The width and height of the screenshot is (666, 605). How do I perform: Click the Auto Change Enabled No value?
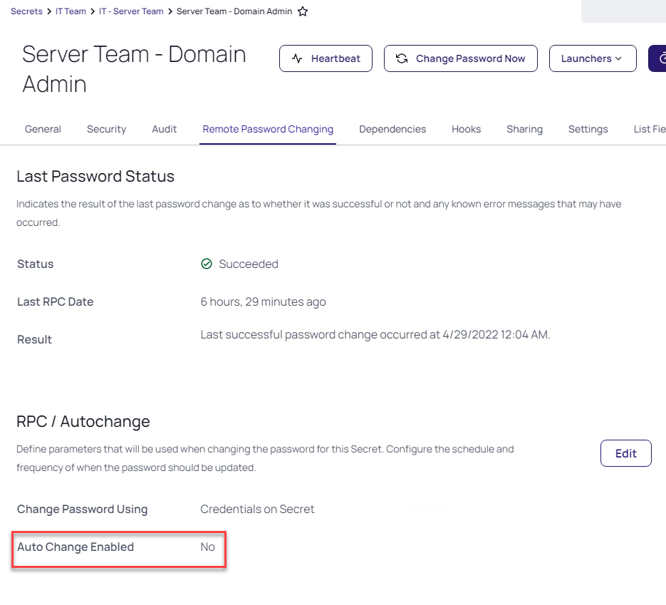208,547
